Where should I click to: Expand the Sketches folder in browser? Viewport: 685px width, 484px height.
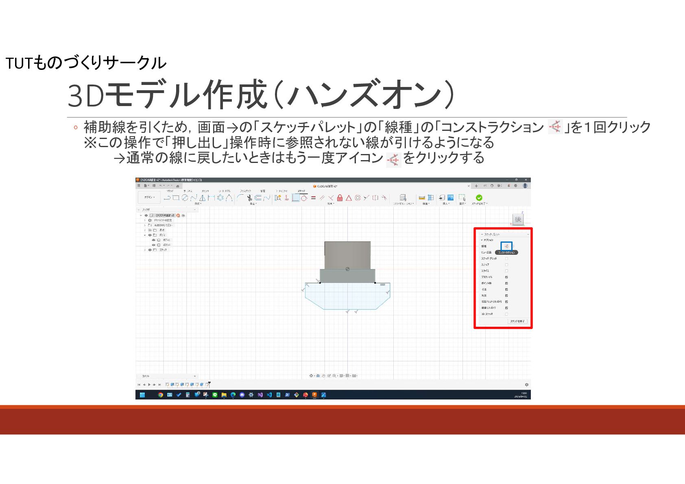[144, 250]
